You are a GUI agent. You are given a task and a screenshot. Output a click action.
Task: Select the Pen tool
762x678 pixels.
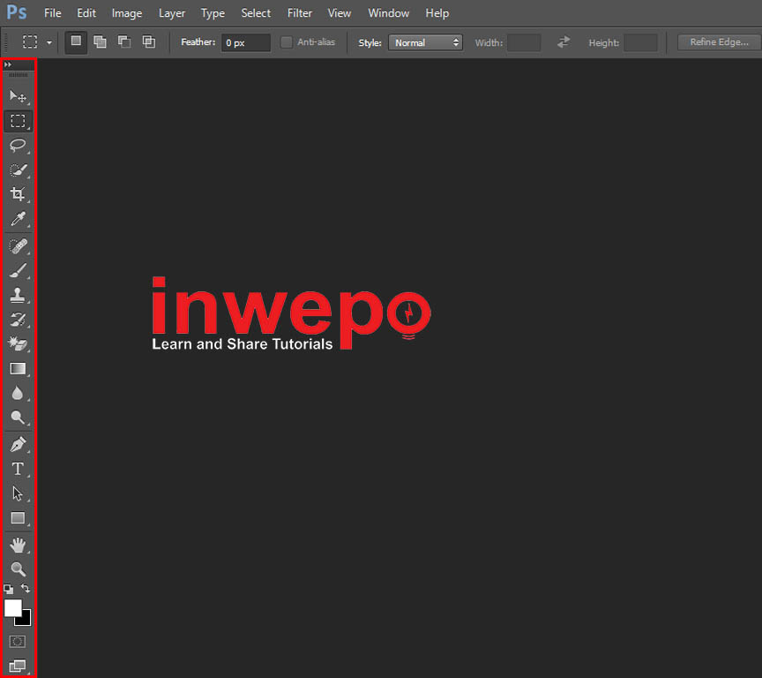pyautogui.click(x=18, y=444)
